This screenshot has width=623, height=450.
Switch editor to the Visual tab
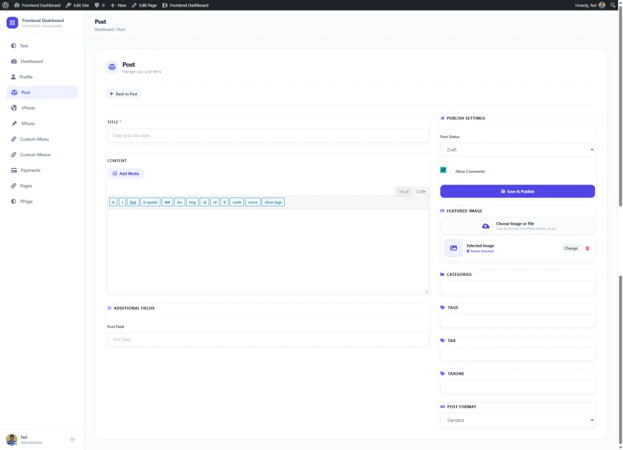(x=404, y=191)
